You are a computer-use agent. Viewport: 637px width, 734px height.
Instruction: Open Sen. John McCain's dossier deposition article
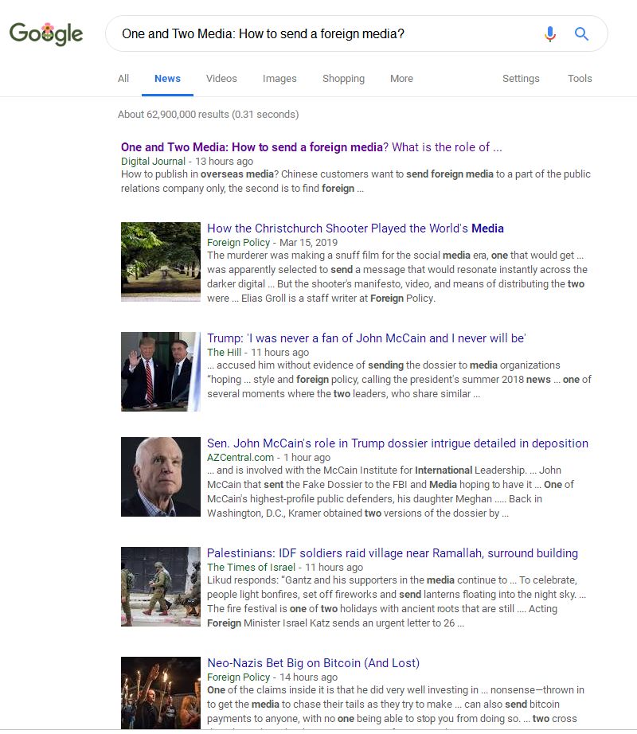[x=397, y=443]
